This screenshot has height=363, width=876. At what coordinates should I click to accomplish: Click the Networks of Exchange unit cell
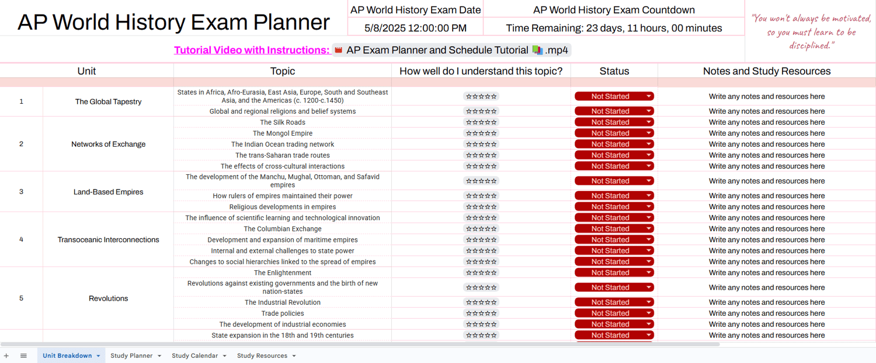pyautogui.click(x=109, y=145)
